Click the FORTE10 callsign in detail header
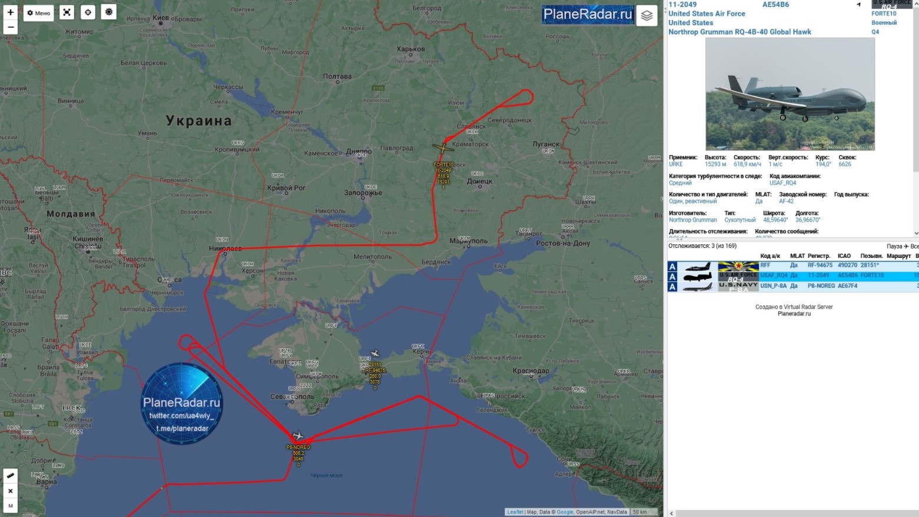The width and height of the screenshot is (919, 517). 884,14
